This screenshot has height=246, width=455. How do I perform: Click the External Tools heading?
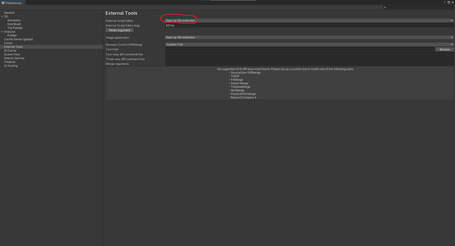[x=121, y=13]
